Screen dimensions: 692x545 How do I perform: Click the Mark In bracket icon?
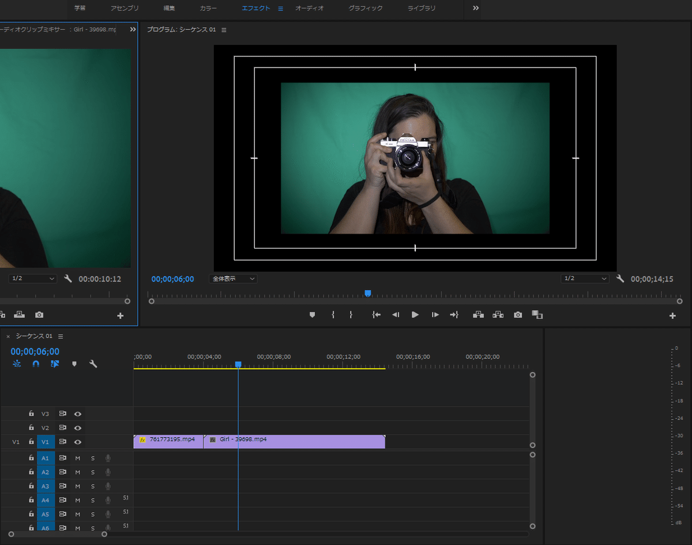click(x=333, y=315)
